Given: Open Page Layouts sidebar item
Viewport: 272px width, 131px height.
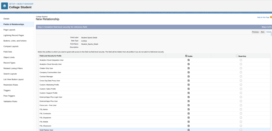Looking at the screenshot, I should point(9,30).
